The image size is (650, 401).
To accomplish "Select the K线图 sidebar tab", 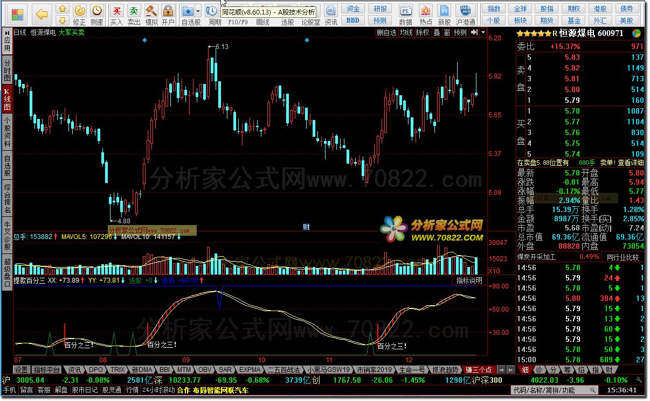I will [x=7, y=99].
